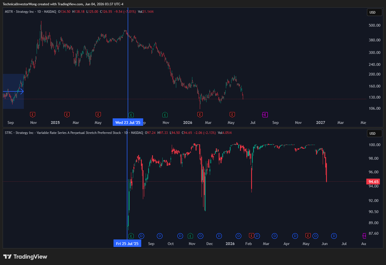
Task: Open green MSTR earnings marker beside blue vertical line
Action: [131, 114]
